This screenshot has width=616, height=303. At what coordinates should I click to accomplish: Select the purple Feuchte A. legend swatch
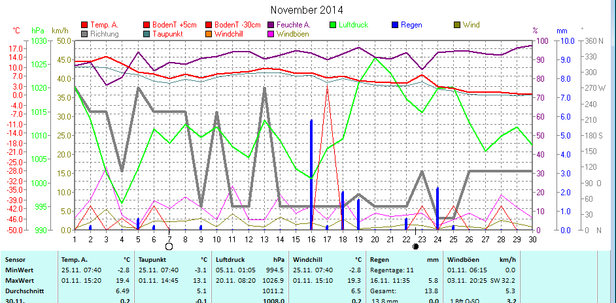pos(271,25)
